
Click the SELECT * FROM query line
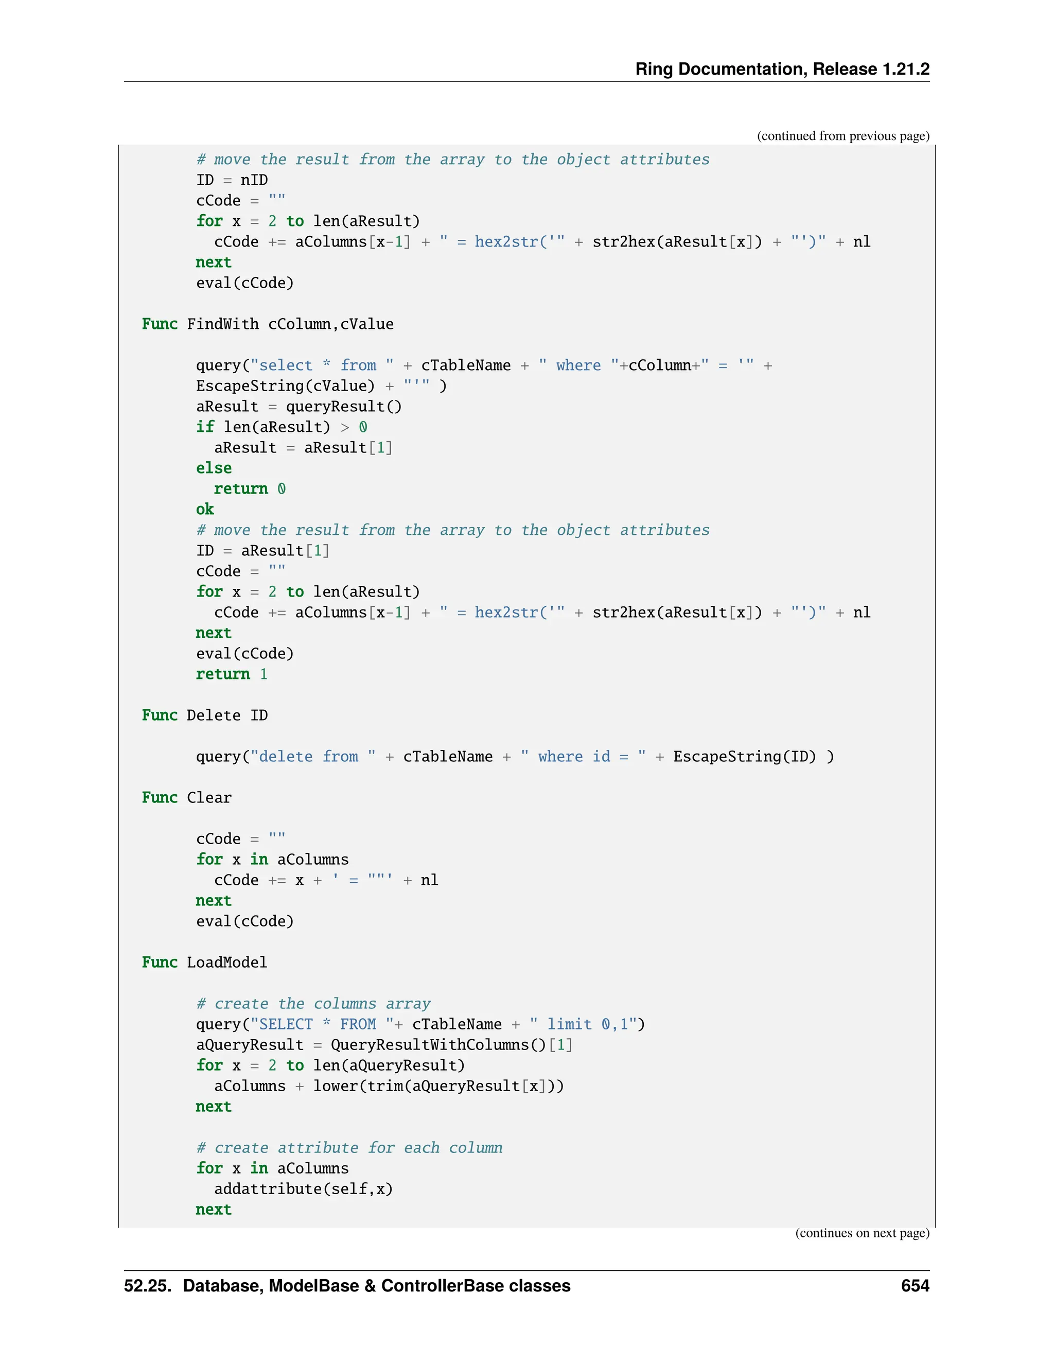click(420, 1024)
